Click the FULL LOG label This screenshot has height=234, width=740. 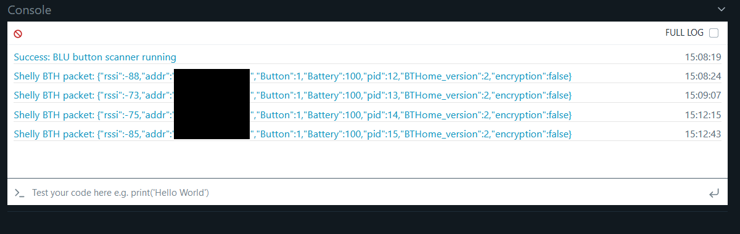coord(683,33)
